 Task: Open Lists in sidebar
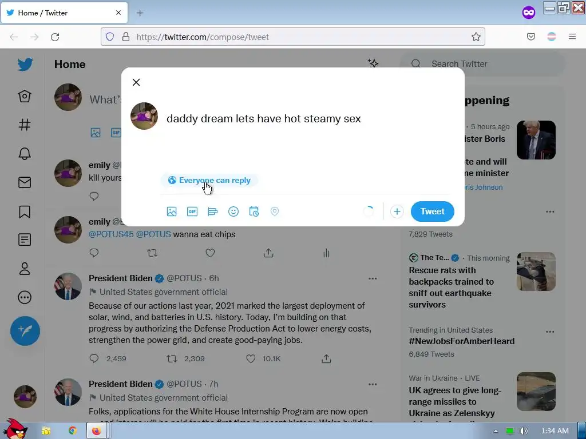click(25, 240)
